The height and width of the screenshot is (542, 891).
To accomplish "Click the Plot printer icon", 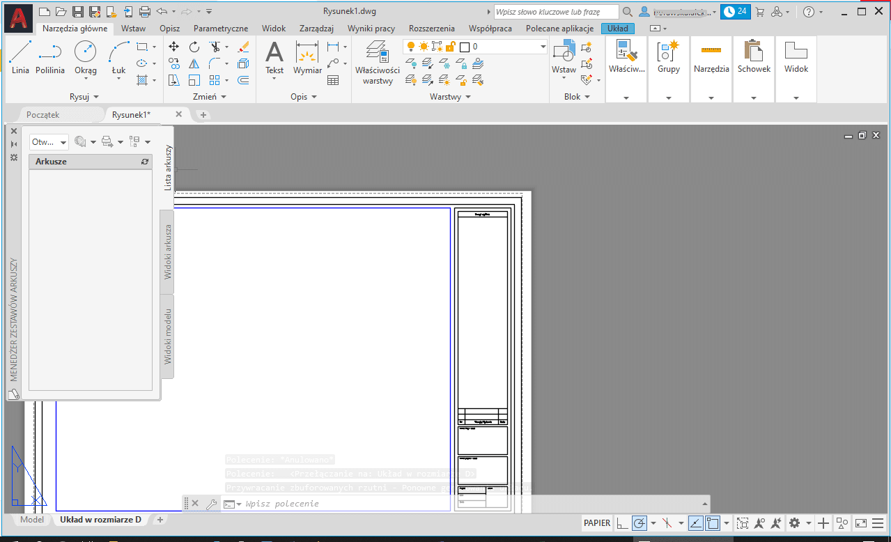I will pos(145,11).
